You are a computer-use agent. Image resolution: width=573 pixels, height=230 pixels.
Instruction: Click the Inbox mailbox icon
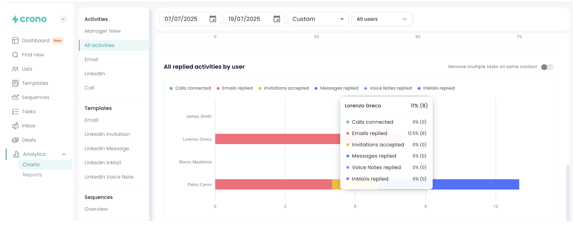click(x=15, y=126)
